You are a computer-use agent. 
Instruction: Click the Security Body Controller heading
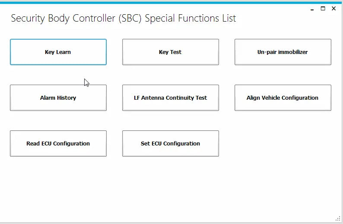tap(123, 19)
